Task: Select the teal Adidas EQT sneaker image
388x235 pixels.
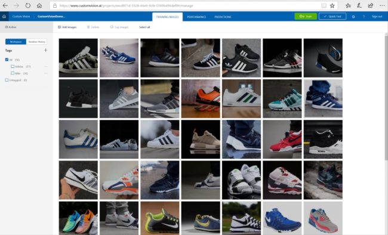Action: tap(282, 98)
